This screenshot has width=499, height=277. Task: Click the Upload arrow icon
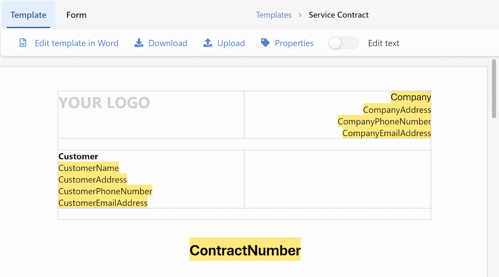coord(208,43)
